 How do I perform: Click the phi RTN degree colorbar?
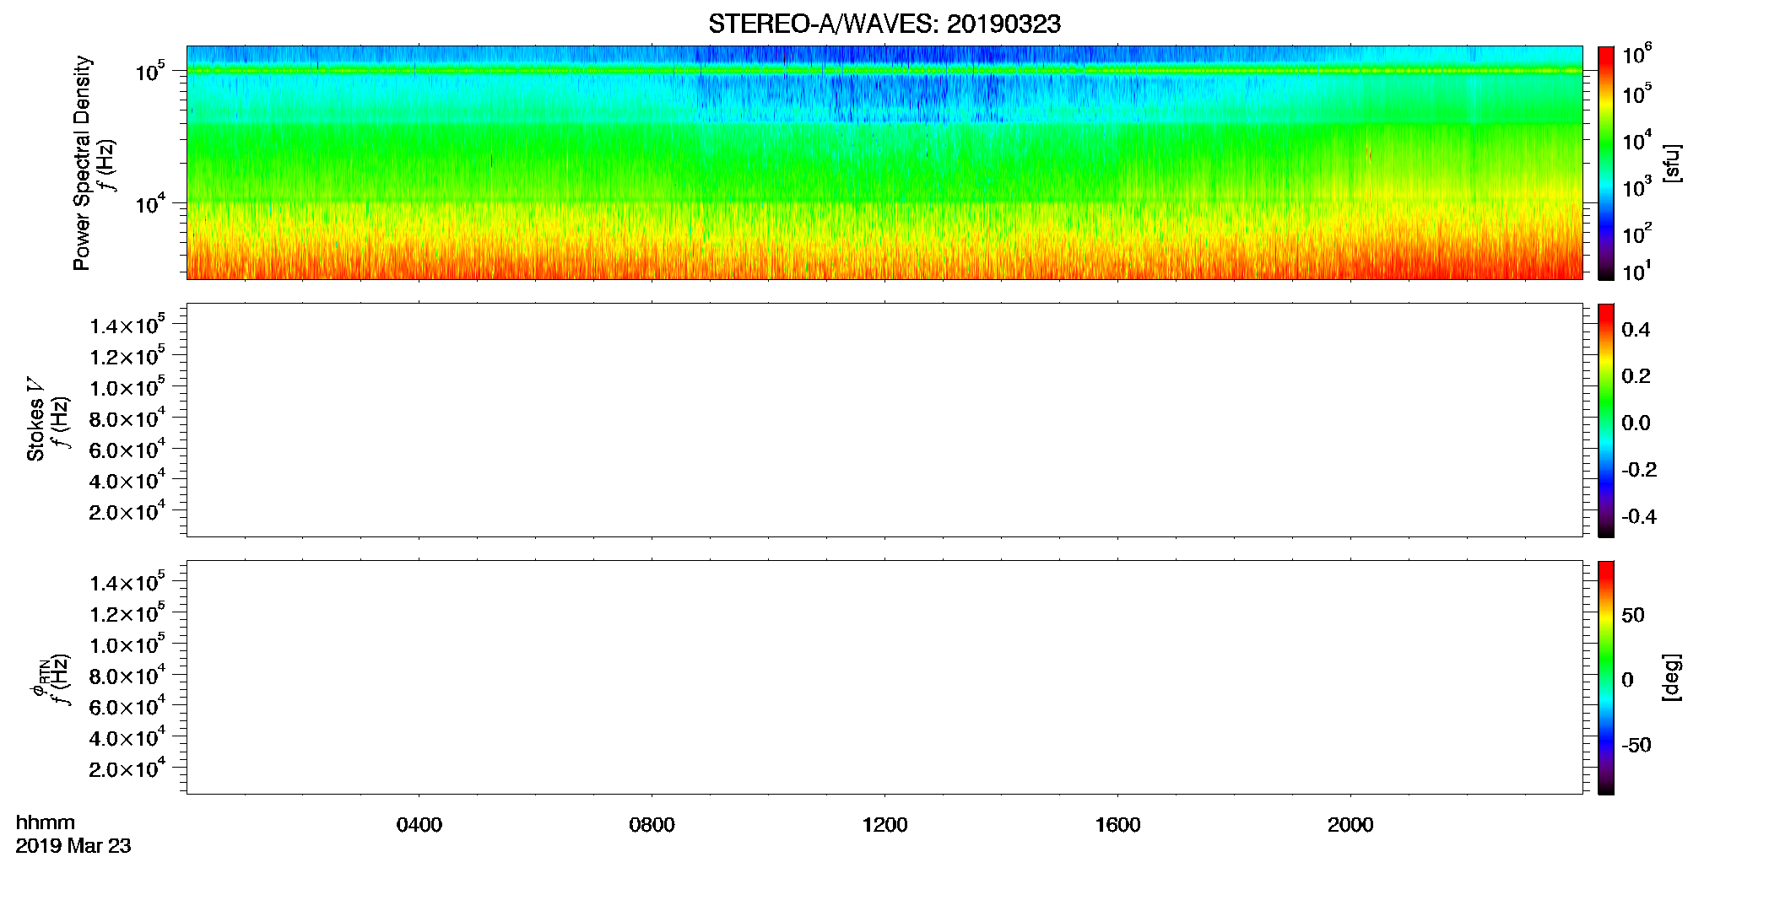point(1605,677)
